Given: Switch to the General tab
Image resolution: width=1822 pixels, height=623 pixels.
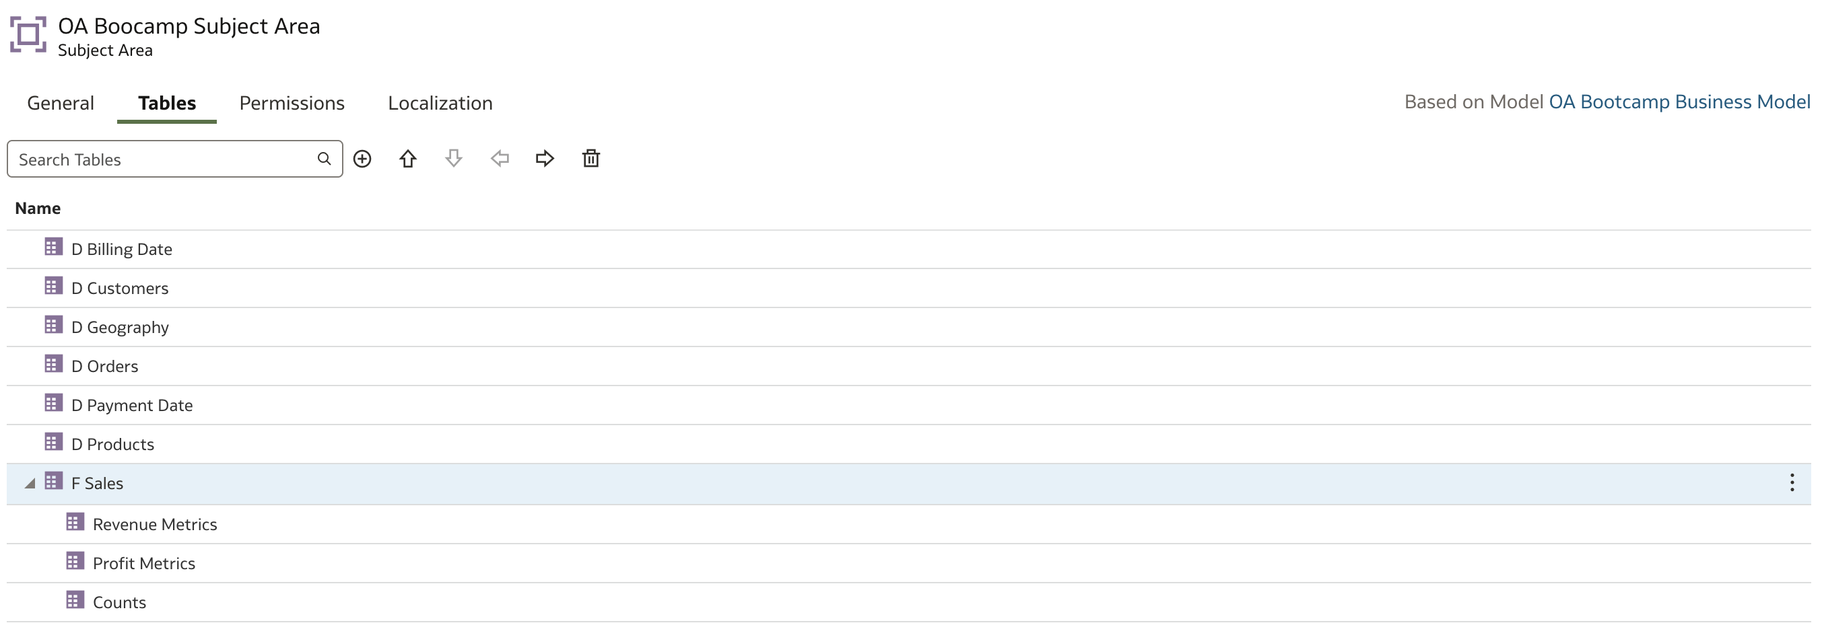Looking at the screenshot, I should (x=60, y=103).
